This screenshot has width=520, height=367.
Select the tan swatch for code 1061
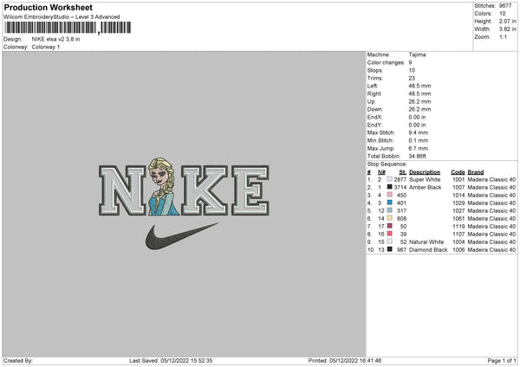(x=390, y=218)
